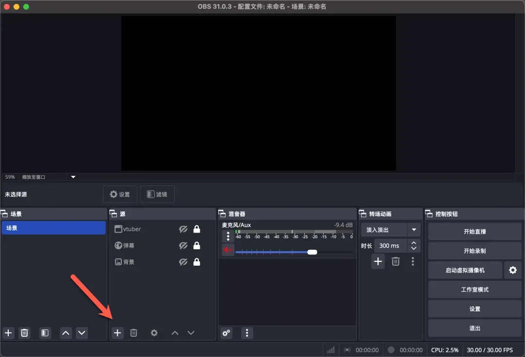Move scene up arrow
The width and height of the screenshot is (525, 357).
tap(66, 333)
